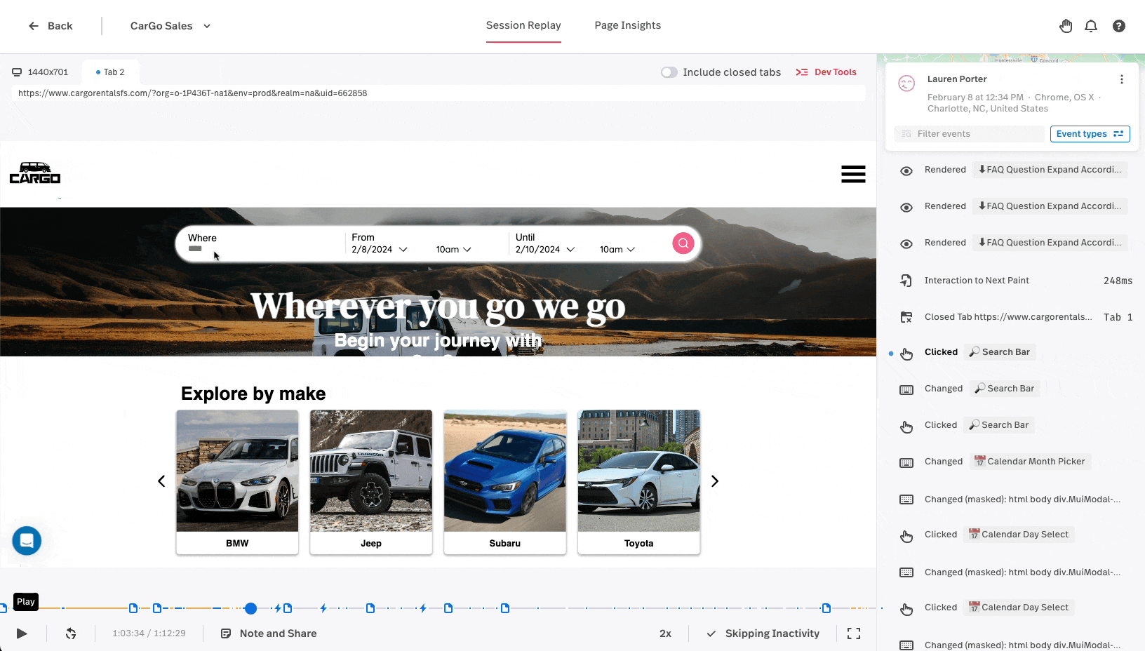Open the hamburger menu on CarGo site

852,174
